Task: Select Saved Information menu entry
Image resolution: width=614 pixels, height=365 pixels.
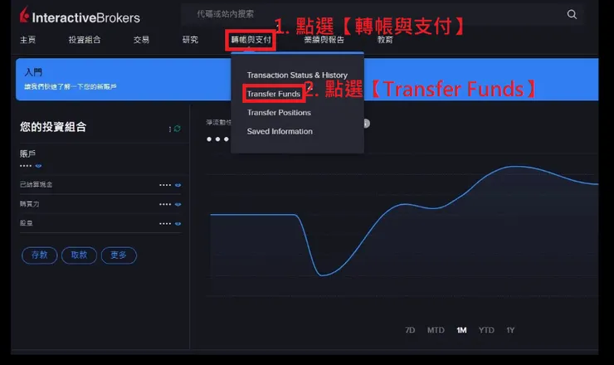Action: pos(280,131)
